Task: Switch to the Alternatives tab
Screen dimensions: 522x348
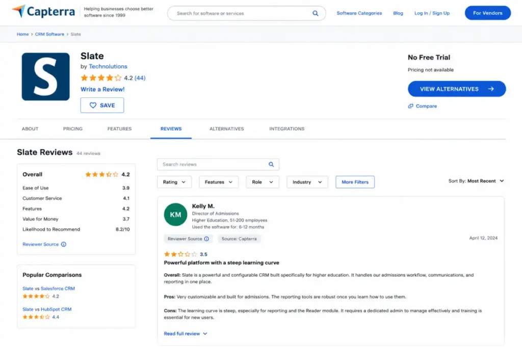Action: (227, 129)
